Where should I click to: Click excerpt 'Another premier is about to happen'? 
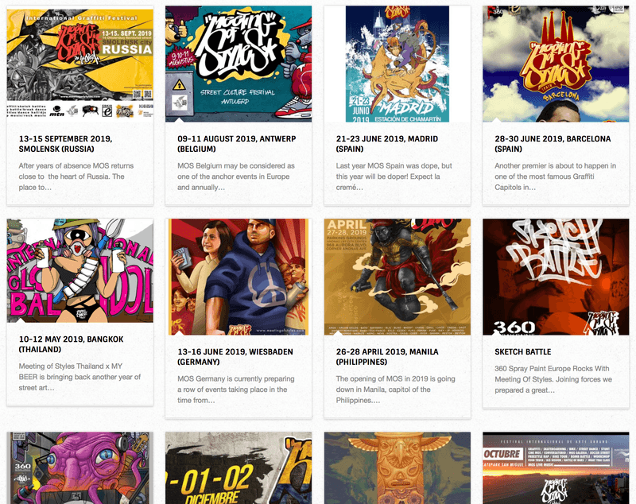coord(555,176)
